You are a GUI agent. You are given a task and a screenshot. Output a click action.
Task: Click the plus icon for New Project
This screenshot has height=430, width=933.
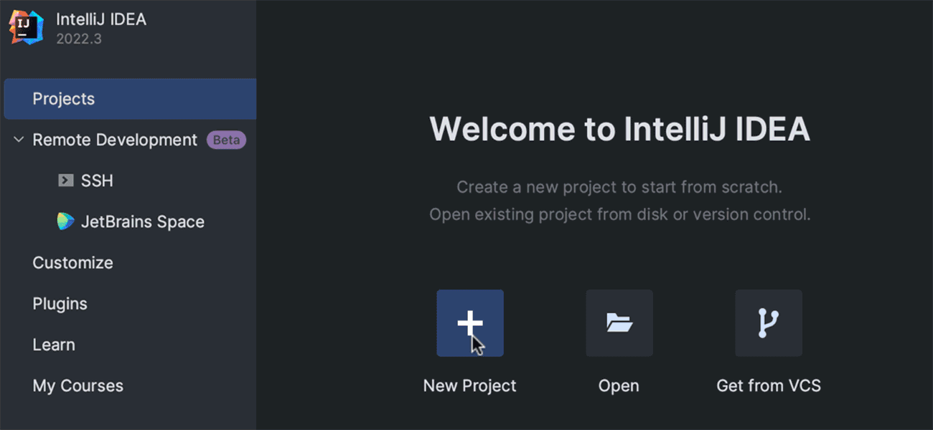tap(469, 323)
